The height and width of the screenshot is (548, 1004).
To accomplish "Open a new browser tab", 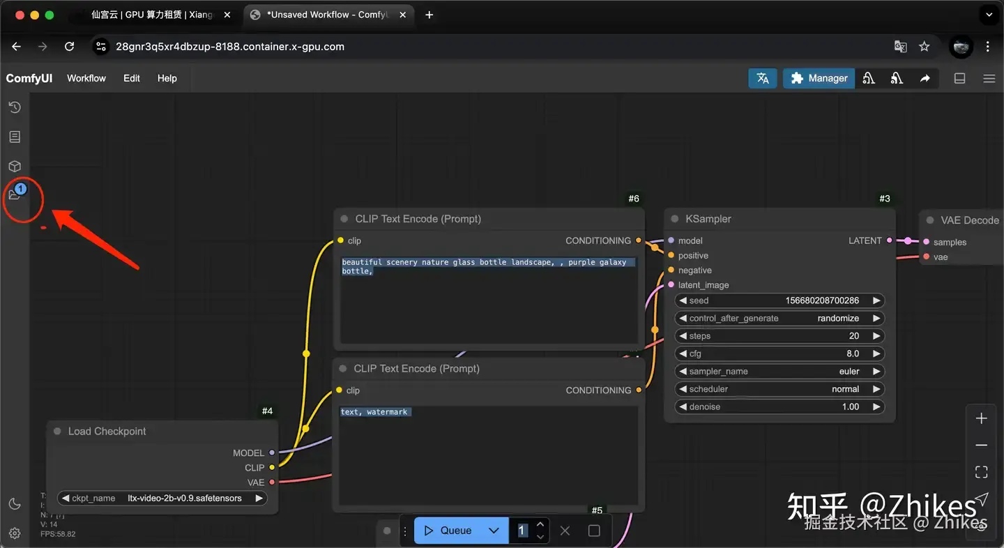I will coord(429,15).
